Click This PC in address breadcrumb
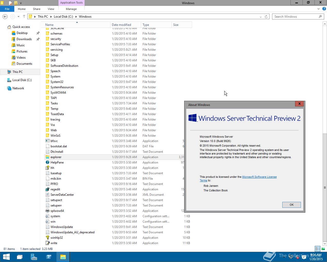The image size is (327, 262). [43, 17]
